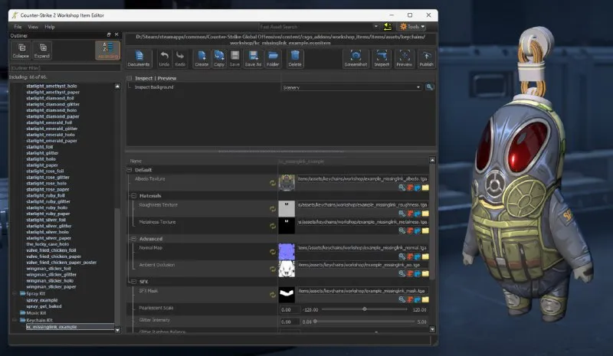Select spray_example in the outliner
This screenshot has height=356, width=613.
coord(42,300)
